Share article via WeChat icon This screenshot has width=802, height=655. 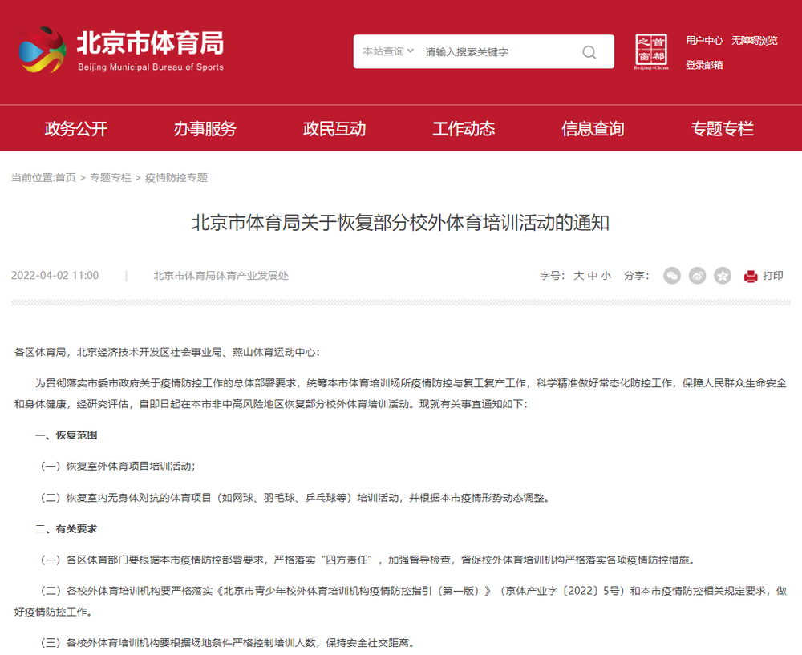[x=672, y=276]
